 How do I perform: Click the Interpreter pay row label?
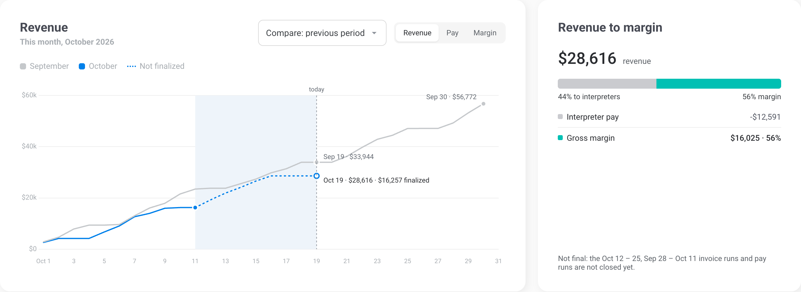tap(592, 117)
